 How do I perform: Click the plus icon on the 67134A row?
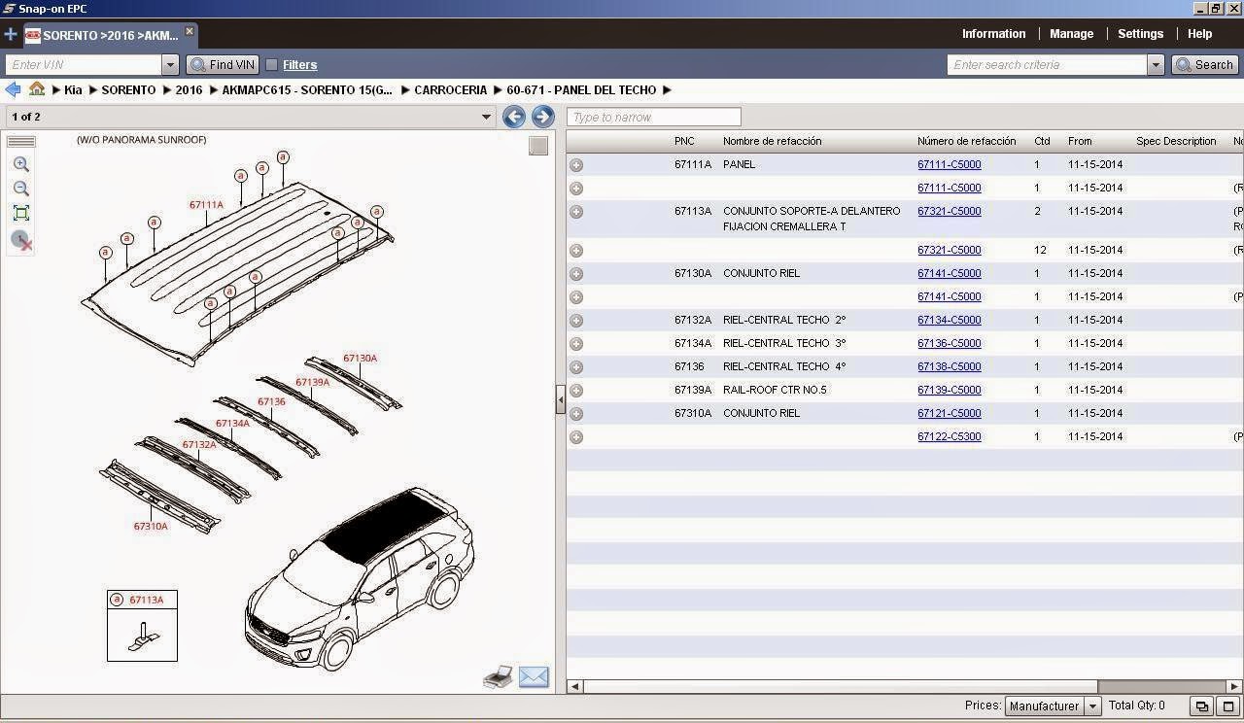576,344
